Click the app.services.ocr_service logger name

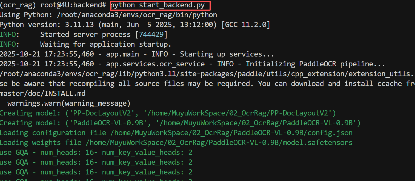coord(155,64)
